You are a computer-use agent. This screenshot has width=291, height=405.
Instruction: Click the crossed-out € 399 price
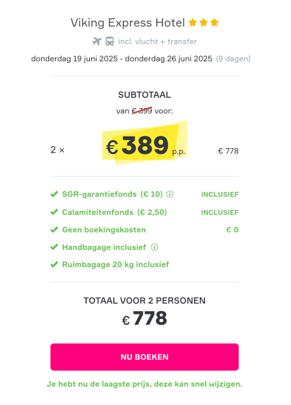(142, 111)
